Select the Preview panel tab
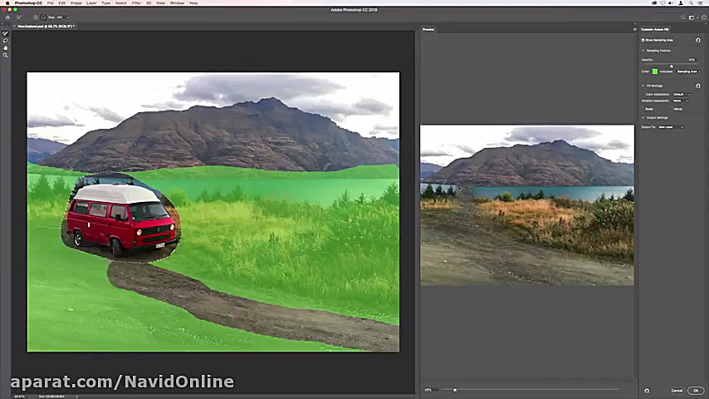Image resolution: width=709 pixels, height=399 pixels. [x=428, y=29]
